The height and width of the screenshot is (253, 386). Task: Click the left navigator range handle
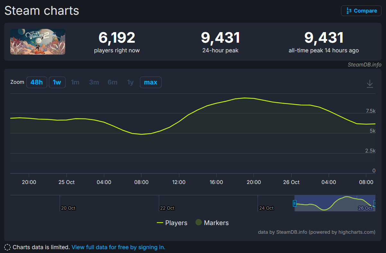[x=294, y=203]
